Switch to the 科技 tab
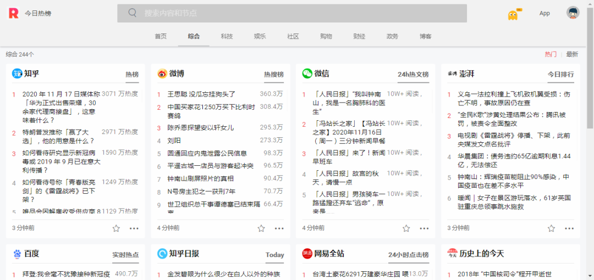 [227, 36]
